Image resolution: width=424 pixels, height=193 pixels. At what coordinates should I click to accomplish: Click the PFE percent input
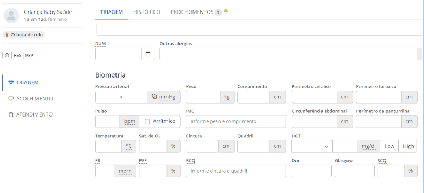pos(153,171)
